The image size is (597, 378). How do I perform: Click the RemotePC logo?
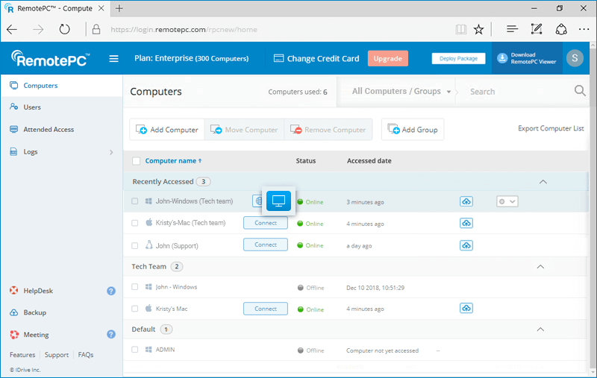[x=51, y=59]
